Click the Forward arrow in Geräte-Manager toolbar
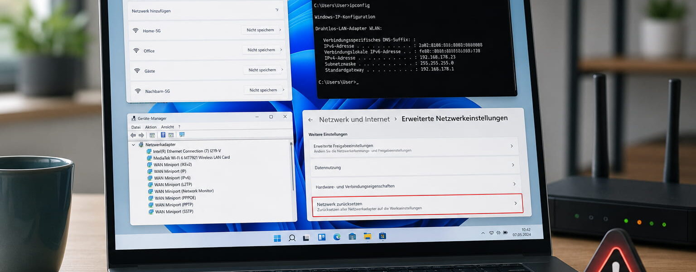Image resolution: width=696 pixels, height=272 pixels. coord(141,135)
